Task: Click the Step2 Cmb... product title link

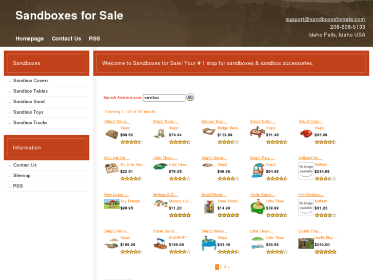Action: pos(311,121)
